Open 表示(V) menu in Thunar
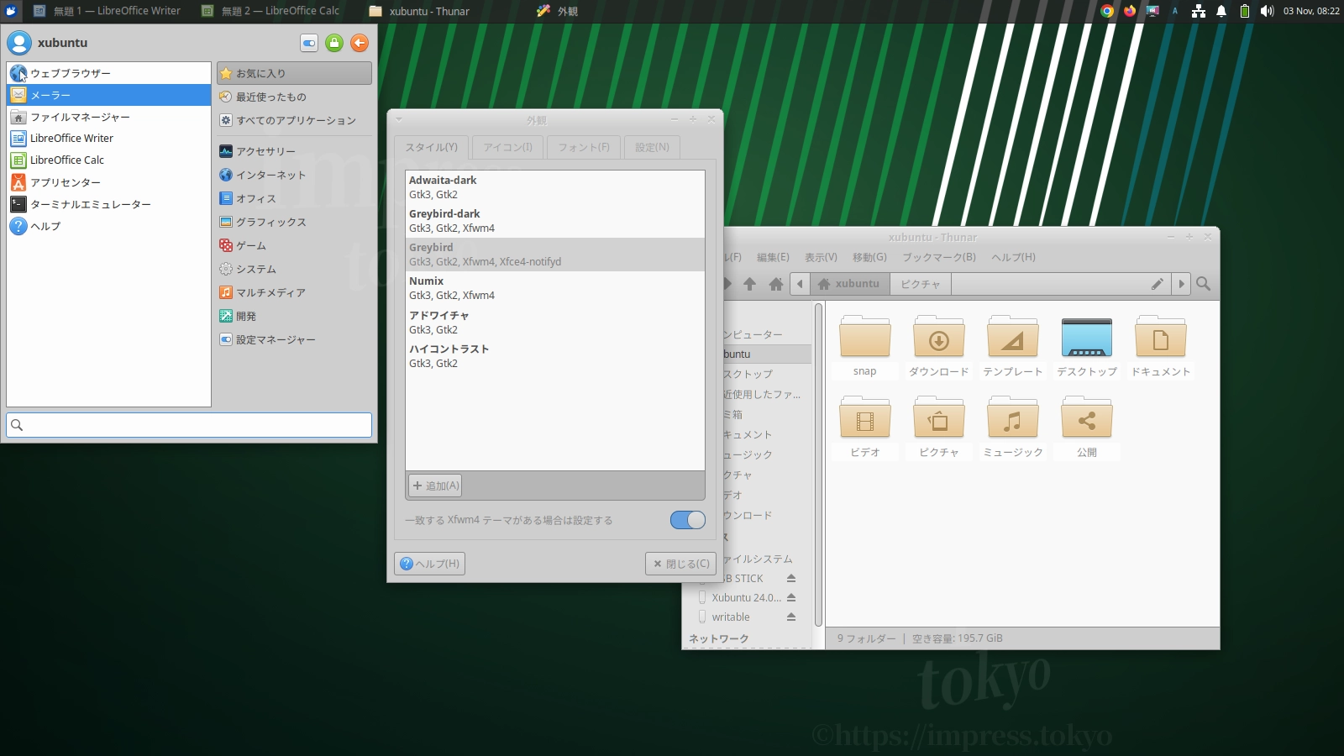This screenshot has height=756, width=1344. tap(821, 257)
